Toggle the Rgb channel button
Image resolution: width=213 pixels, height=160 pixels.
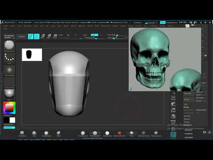pyautogui.click(x=68, y=35)
